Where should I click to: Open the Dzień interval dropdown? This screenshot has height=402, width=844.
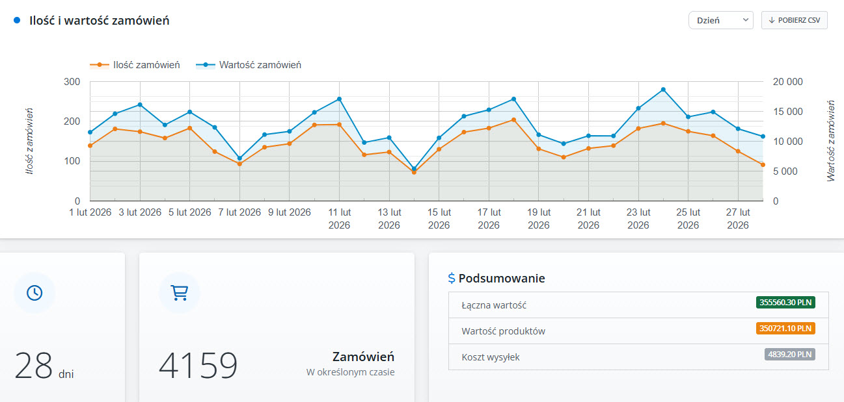[x=720, y=20]
